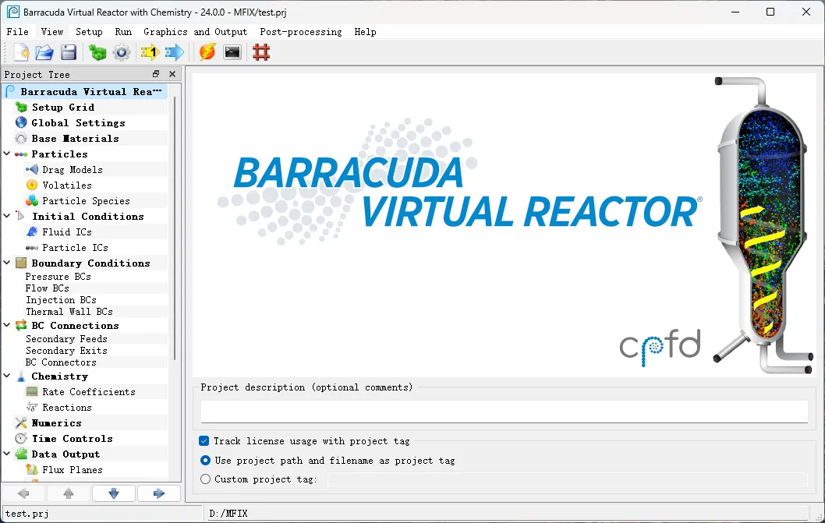Screen dimensions: 825x523
Task: Select Thermal Wall BCs in the tree
Action: tap(69, 312)
